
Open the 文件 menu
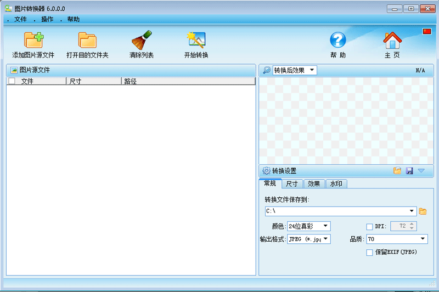pos(20,19)
